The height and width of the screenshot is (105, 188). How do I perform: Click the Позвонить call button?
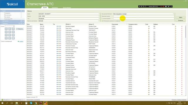(20, 29)
